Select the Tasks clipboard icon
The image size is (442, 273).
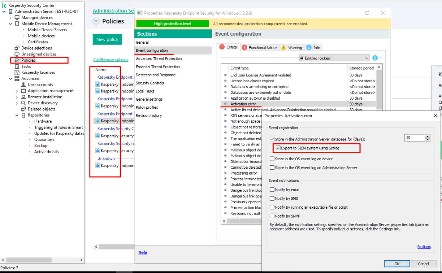click(x=17, y=67)
